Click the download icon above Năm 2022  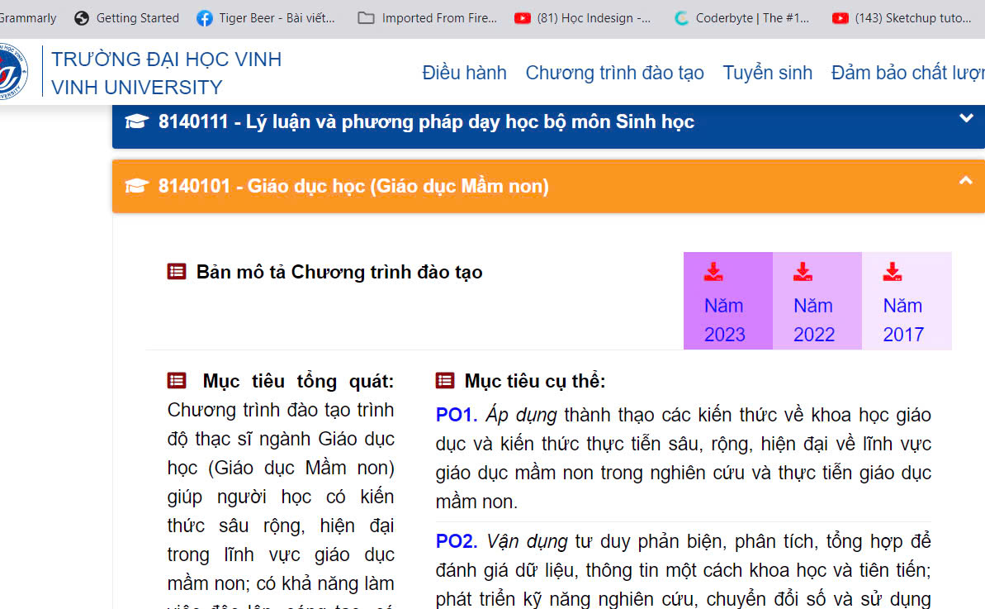pyautogui.click(x=803, y=272)
